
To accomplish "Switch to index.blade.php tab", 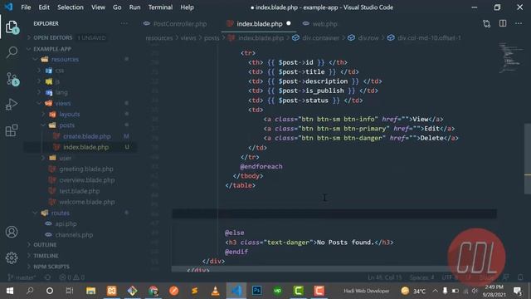I will (259, 24).
